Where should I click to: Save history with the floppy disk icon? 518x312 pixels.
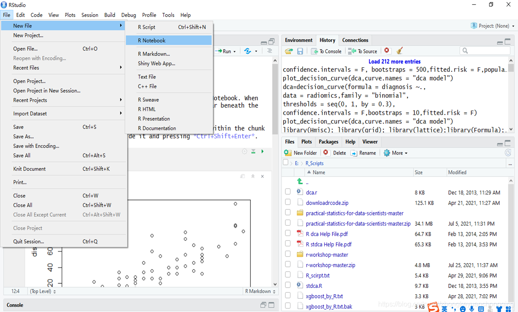300,51
